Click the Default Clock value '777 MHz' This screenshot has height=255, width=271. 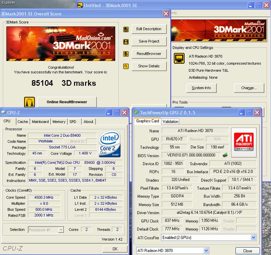coord(172,229)
